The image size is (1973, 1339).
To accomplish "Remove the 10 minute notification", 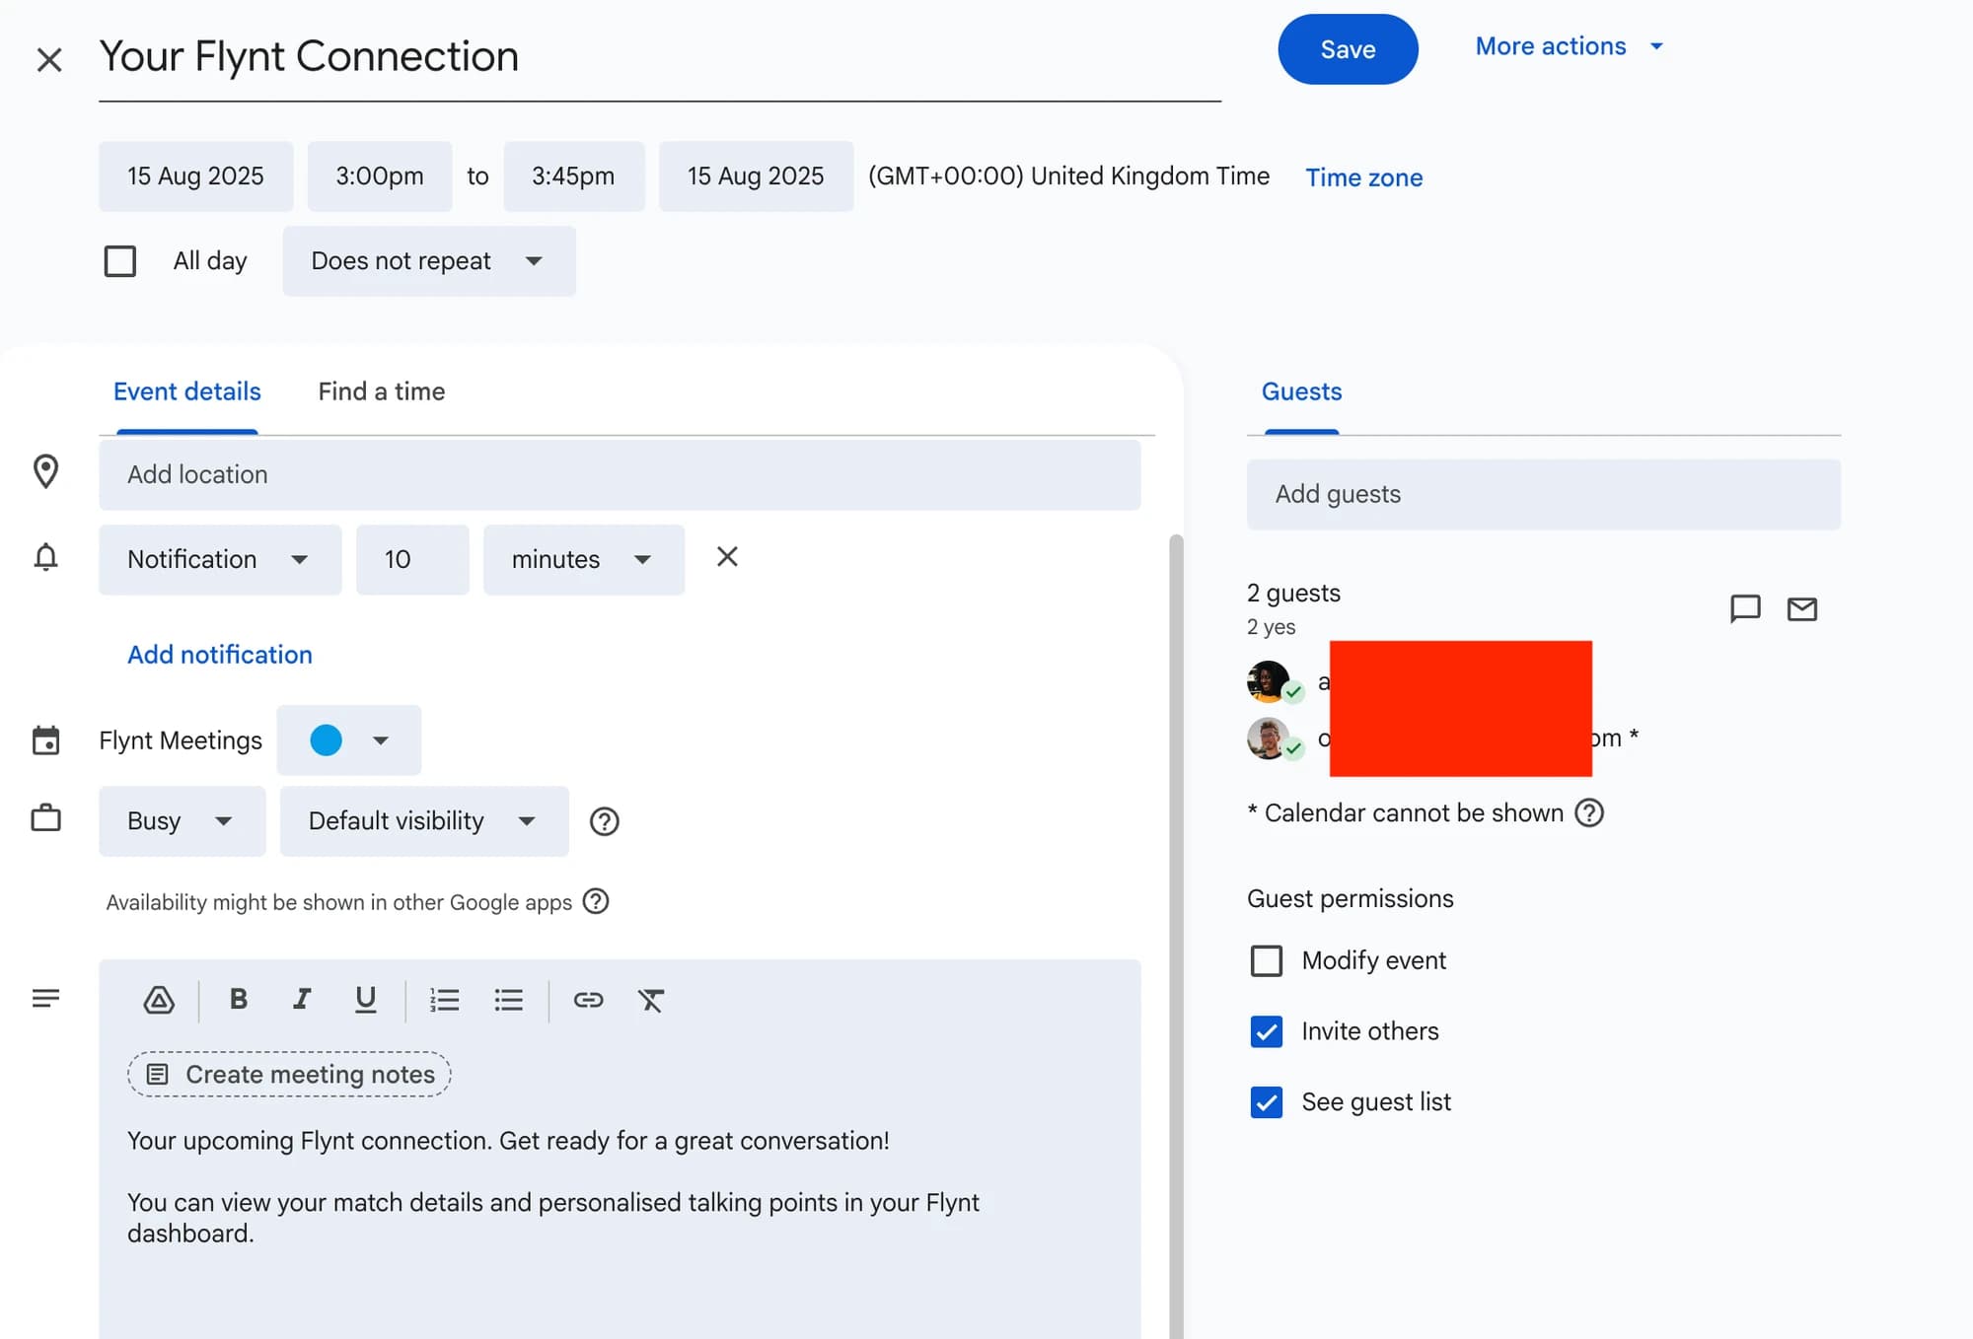I will pyautogui.click(x=727, y=557).
